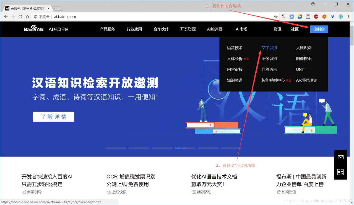Click the 了解详情 banner button
This screenshot has height=205, width=354.
tap(53, 117)
